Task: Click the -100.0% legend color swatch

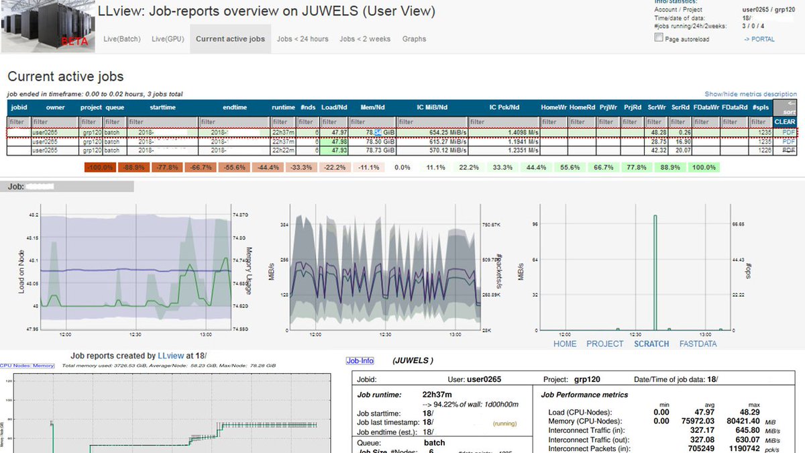Action: [101, 167]
